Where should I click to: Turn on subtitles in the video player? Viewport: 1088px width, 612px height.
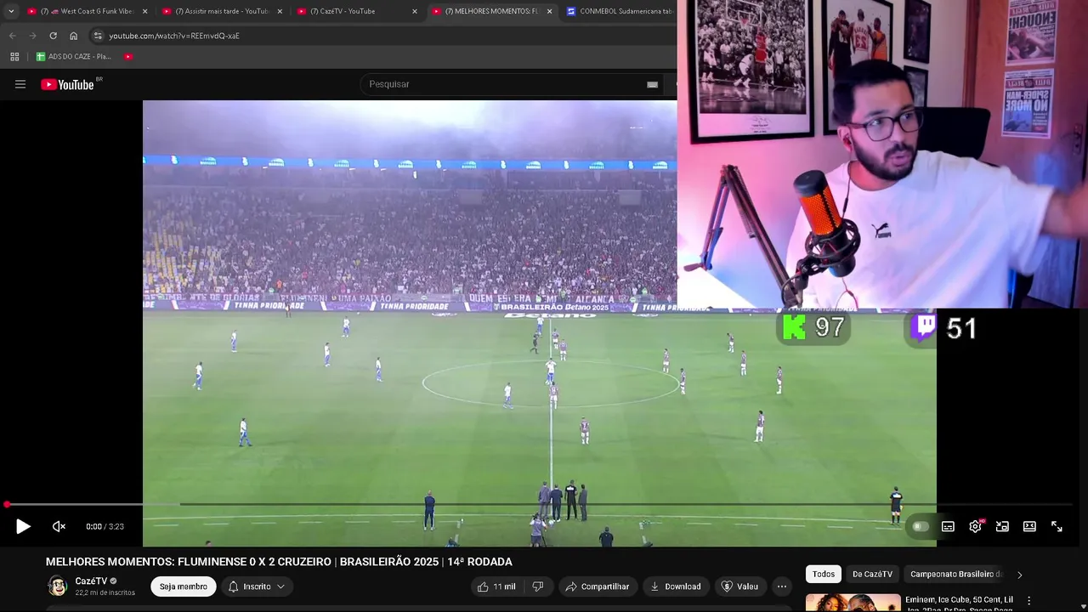[948, 526]
